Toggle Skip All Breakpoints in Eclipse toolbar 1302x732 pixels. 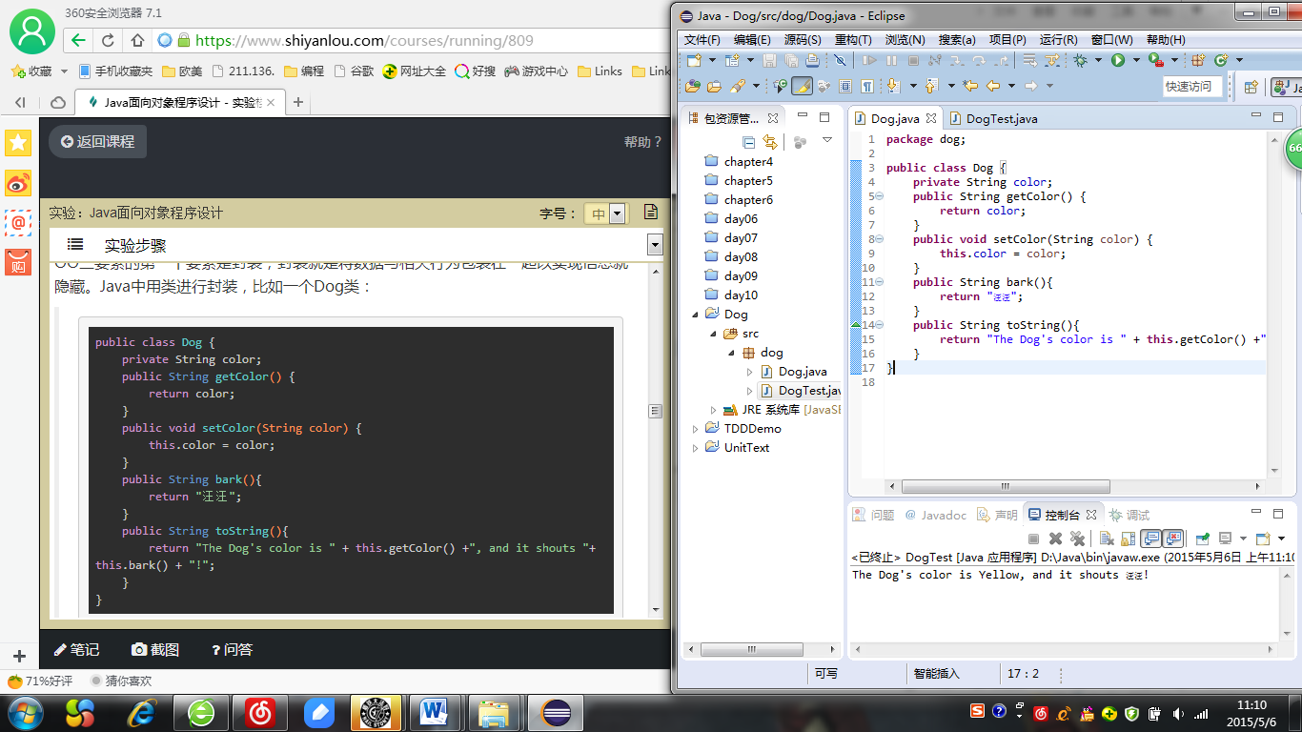click(x=840, y=60)
